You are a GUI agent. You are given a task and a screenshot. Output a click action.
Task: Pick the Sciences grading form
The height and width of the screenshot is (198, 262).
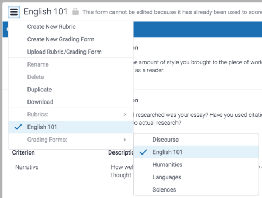tap(196, 189)
